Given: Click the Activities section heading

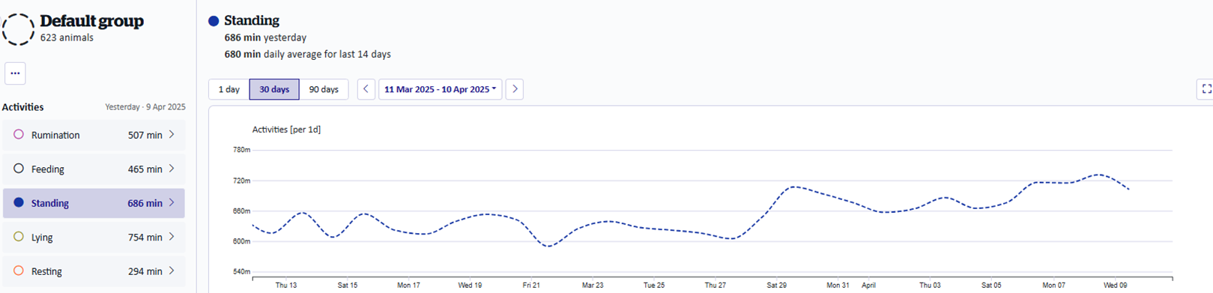Looking at the screenshot, I should [x=22, y=107].
